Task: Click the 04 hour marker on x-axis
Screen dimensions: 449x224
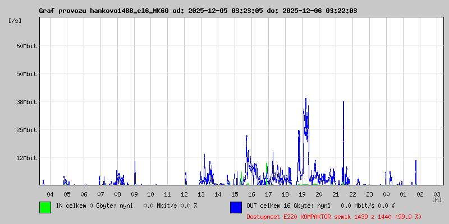Action: [x=50, y=194]
